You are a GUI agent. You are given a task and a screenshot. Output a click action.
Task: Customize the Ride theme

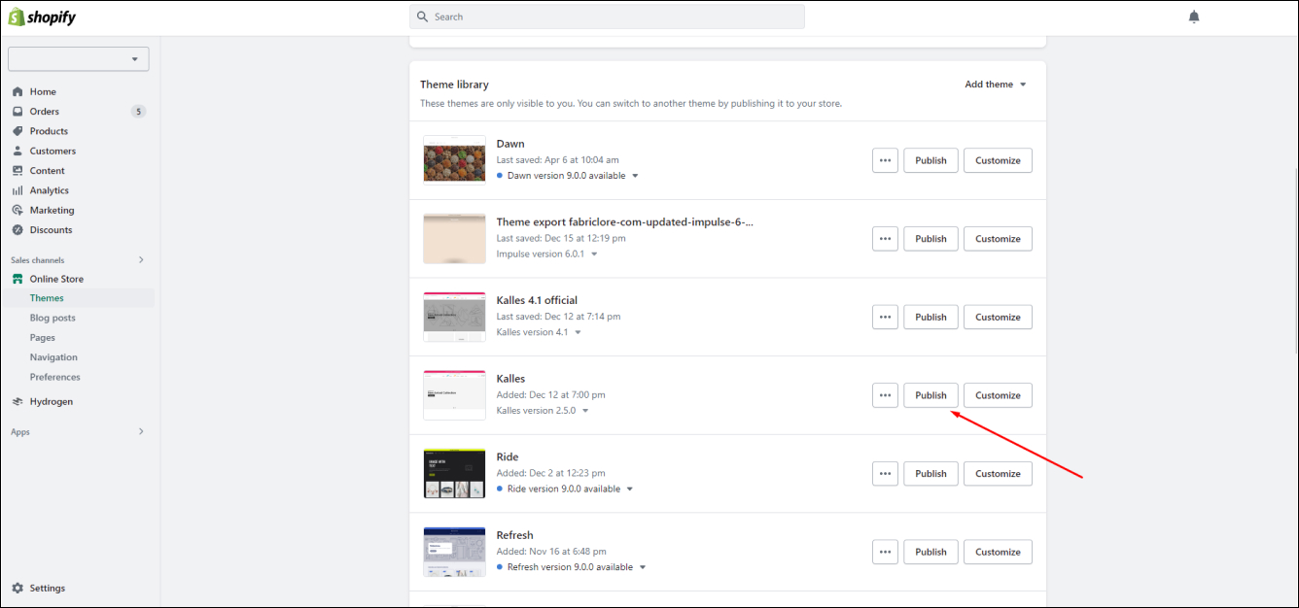[998, 474]
